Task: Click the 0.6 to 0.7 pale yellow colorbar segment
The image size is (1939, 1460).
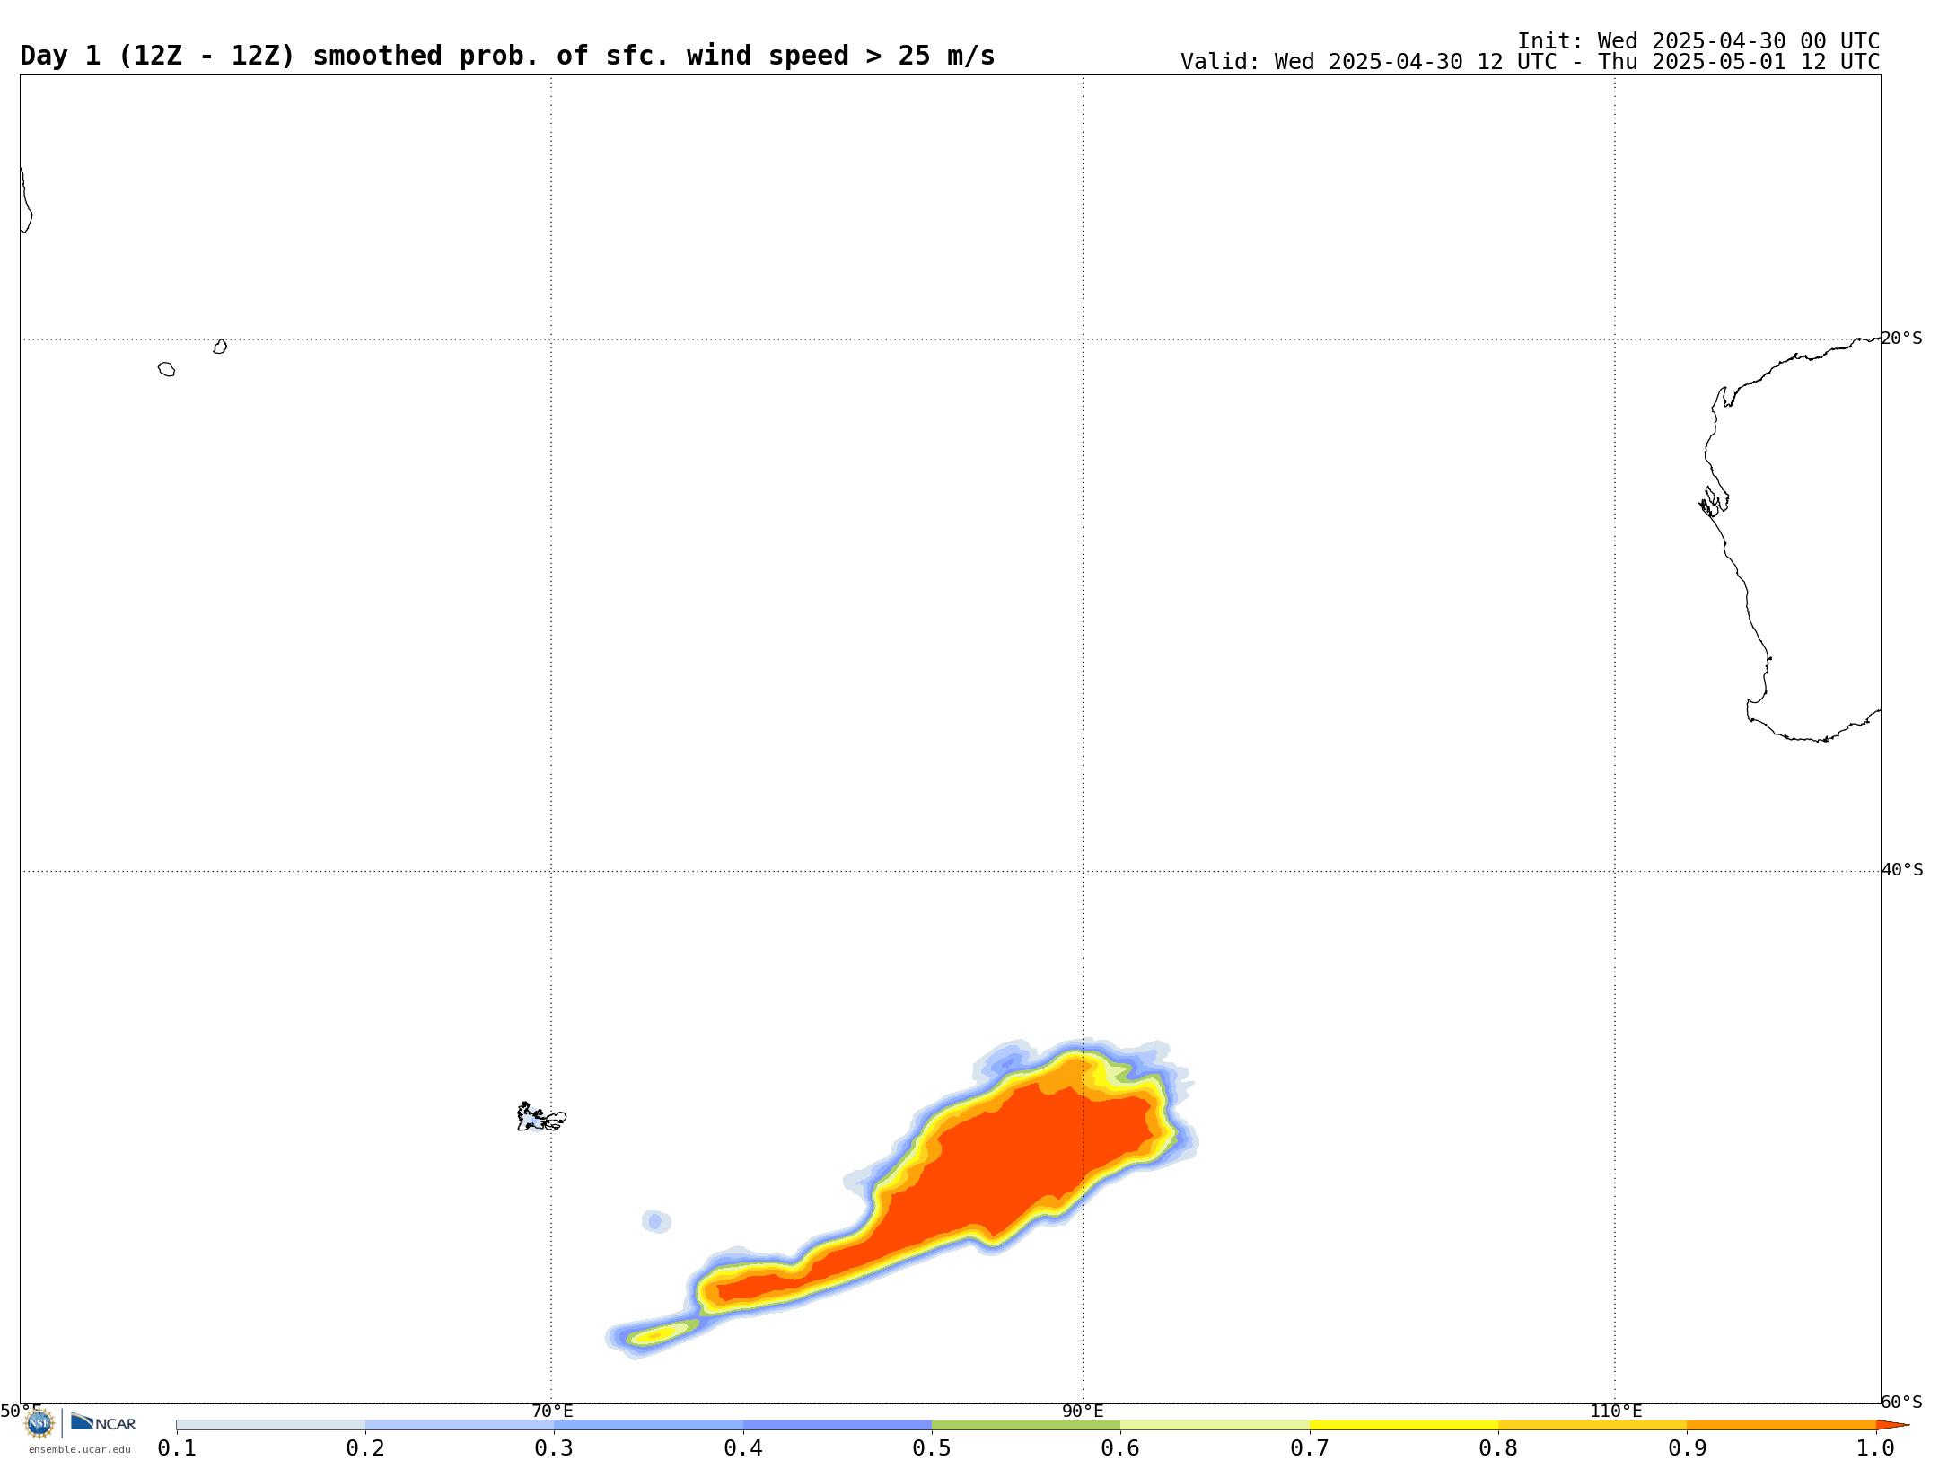Action: (x=1215, y=1425)
